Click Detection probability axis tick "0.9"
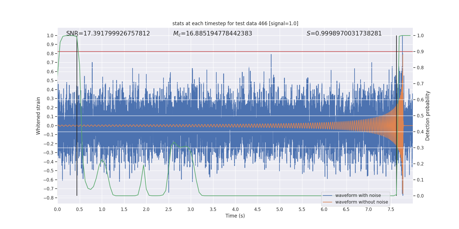 (420, 52)
